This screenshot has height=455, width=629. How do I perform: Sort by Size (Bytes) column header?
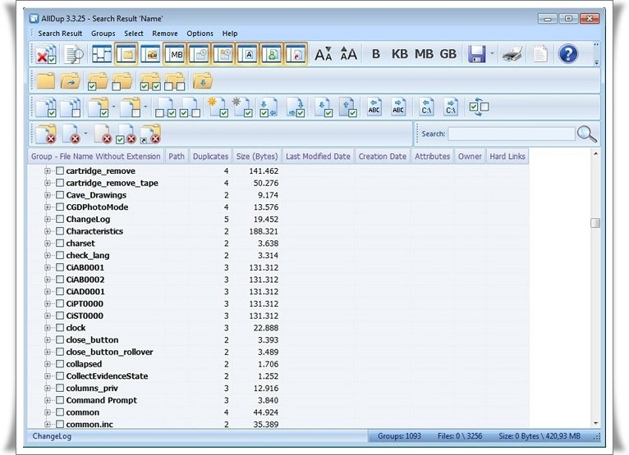[257, 157]
